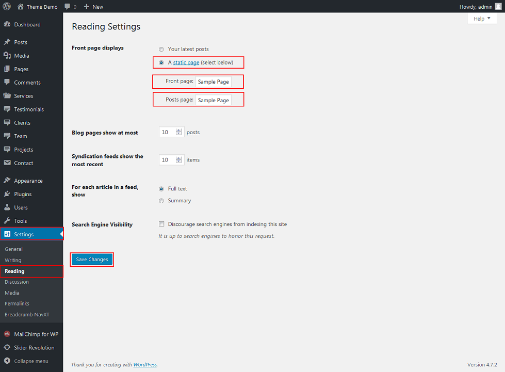The width and height of the screenshot is (505, 372).
Task: Open the Posts page dropdown
Action: [x=214, y=100]
